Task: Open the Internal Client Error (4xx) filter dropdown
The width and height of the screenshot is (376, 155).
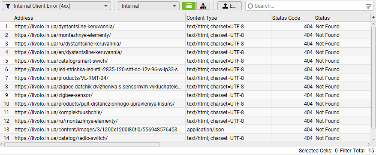Action: point(56,6)
